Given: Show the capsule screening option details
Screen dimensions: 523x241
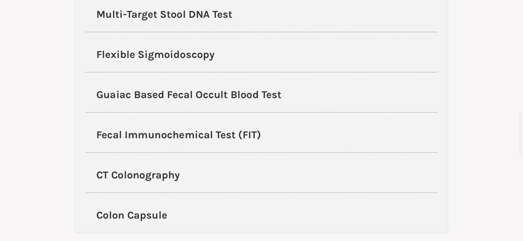Looking at the screenshot, I should click(x=132, y=215).
